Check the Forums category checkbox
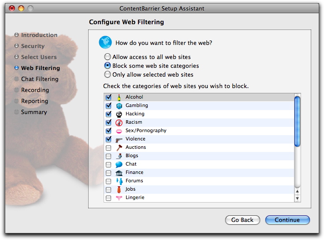The width and height of the screenshot is (324, 240). (x=108, y=181)
